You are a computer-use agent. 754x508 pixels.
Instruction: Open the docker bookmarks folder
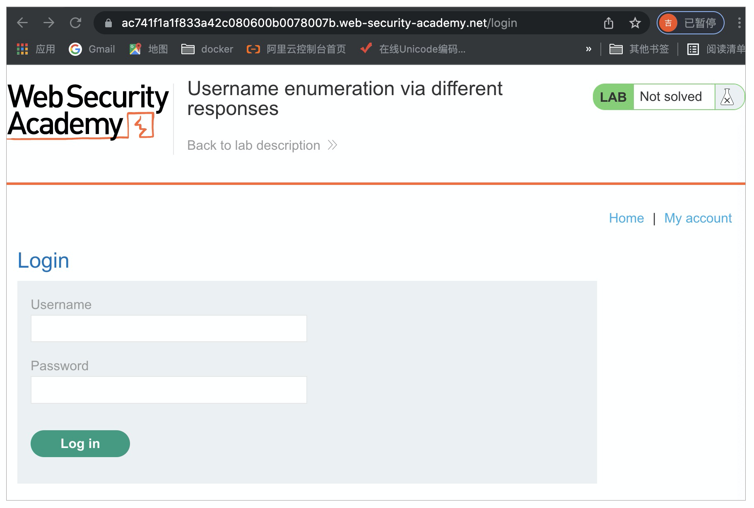click(x=207, y=49)
